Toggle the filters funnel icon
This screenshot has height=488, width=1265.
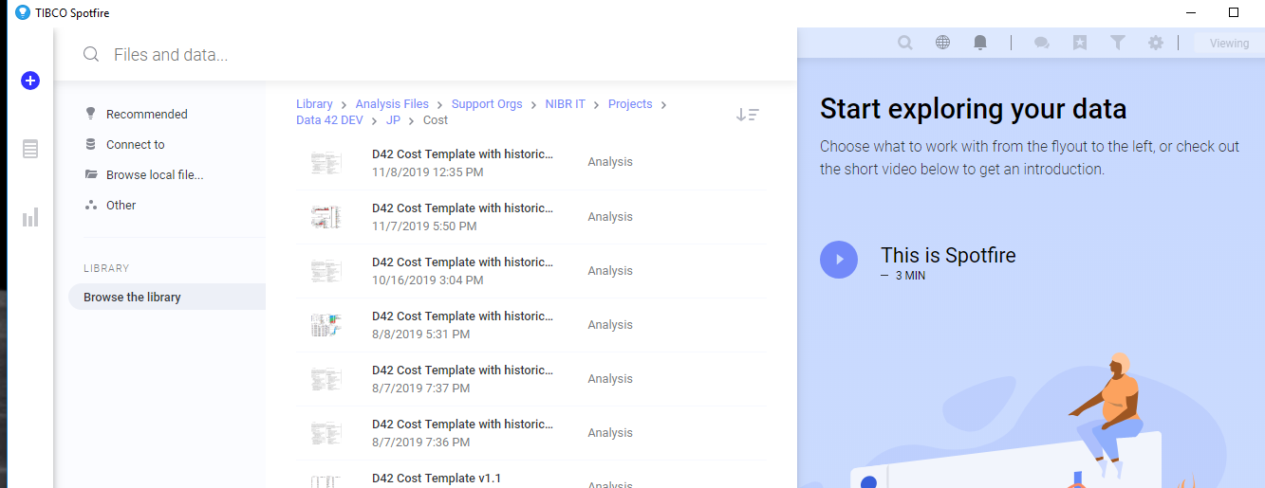(1118, 43)
